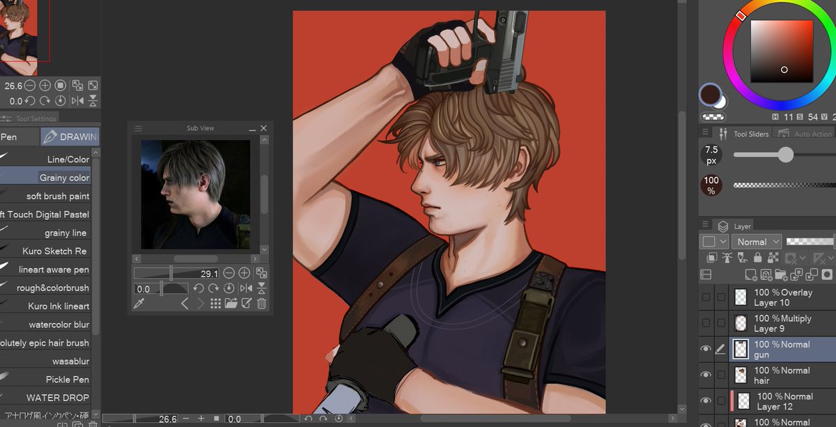Toggle set as reference layer lighthouse icon
The width and height of the screenshot is (836, 427).
726,258
